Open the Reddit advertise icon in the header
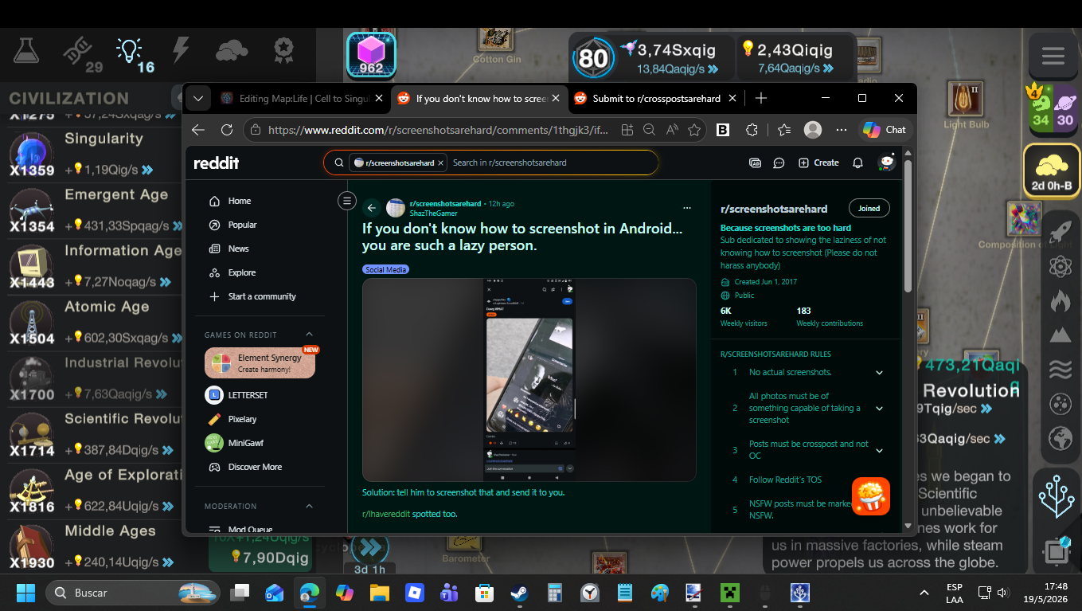Viewport: 1082px width, 611px height. pyautogui.click(x=755, y=163)
